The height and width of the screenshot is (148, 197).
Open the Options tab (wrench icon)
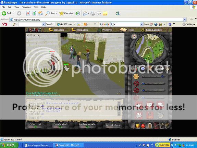[156, 126]
